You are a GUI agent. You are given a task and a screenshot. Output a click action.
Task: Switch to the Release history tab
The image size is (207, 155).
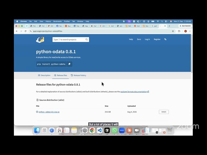click(78, 75)
